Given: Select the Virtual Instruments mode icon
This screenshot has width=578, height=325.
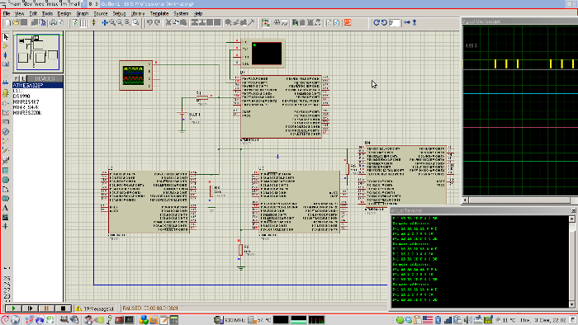Looking at the screenshot, I should 6,161.
